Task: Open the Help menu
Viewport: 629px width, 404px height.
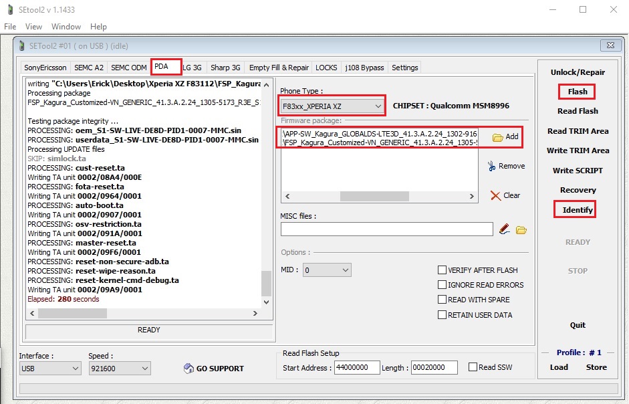Action: pos(98,27)
